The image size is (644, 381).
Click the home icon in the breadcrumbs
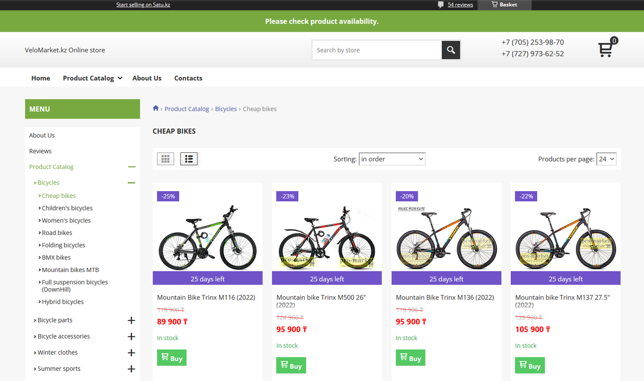tap(156, 108)
